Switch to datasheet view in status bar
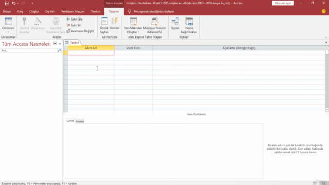The height and width of the screenshot is (185, 329). (x=314, y=183)
